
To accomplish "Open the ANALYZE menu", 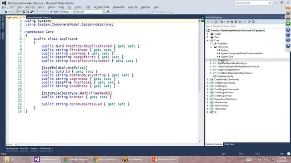I will coord(132,7).
